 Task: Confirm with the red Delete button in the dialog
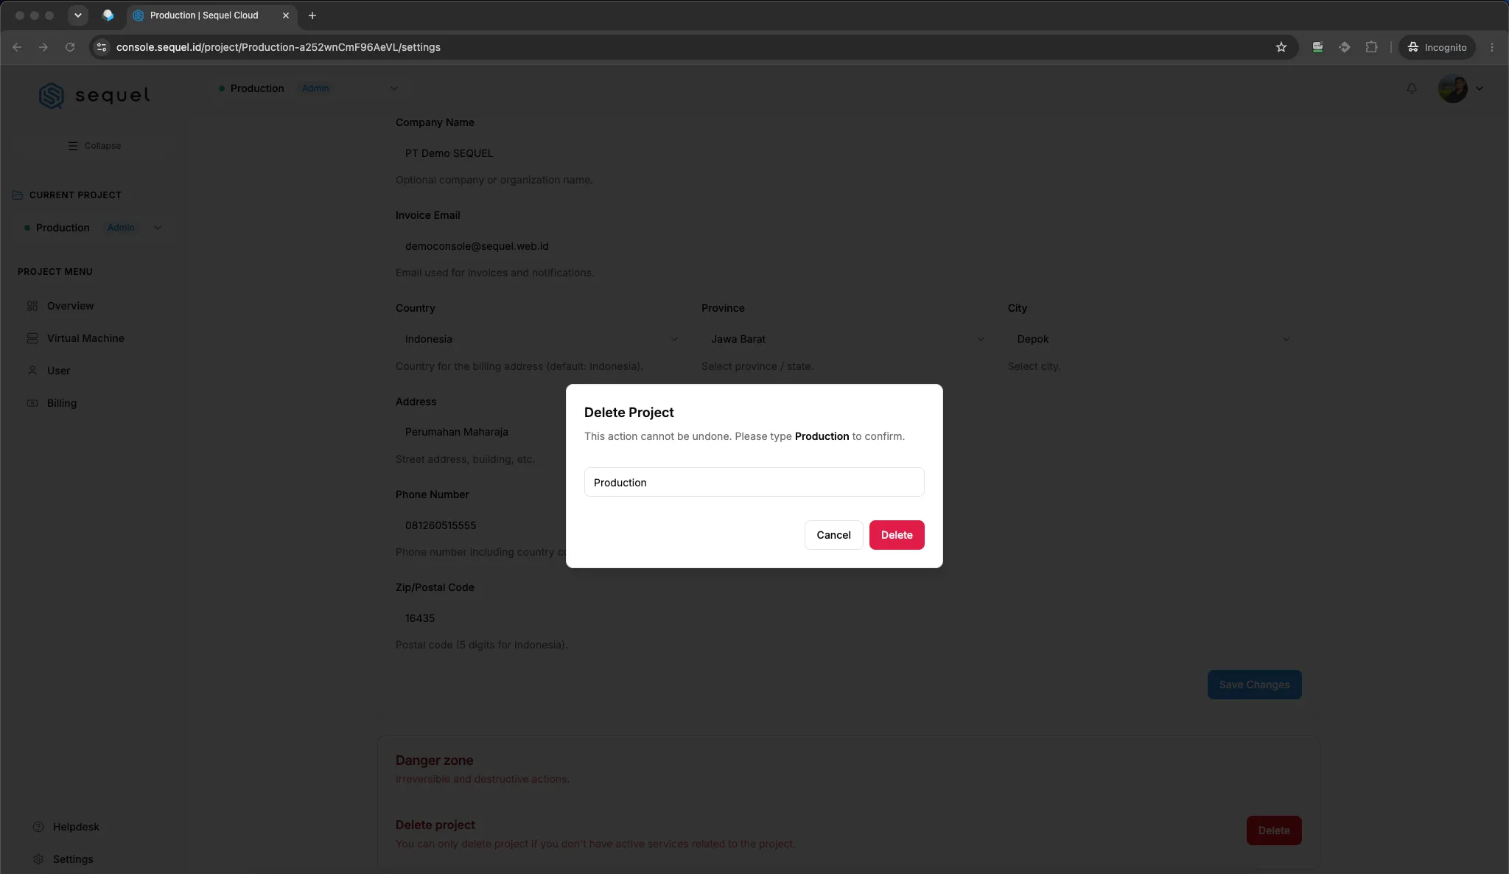coord(897,535)
